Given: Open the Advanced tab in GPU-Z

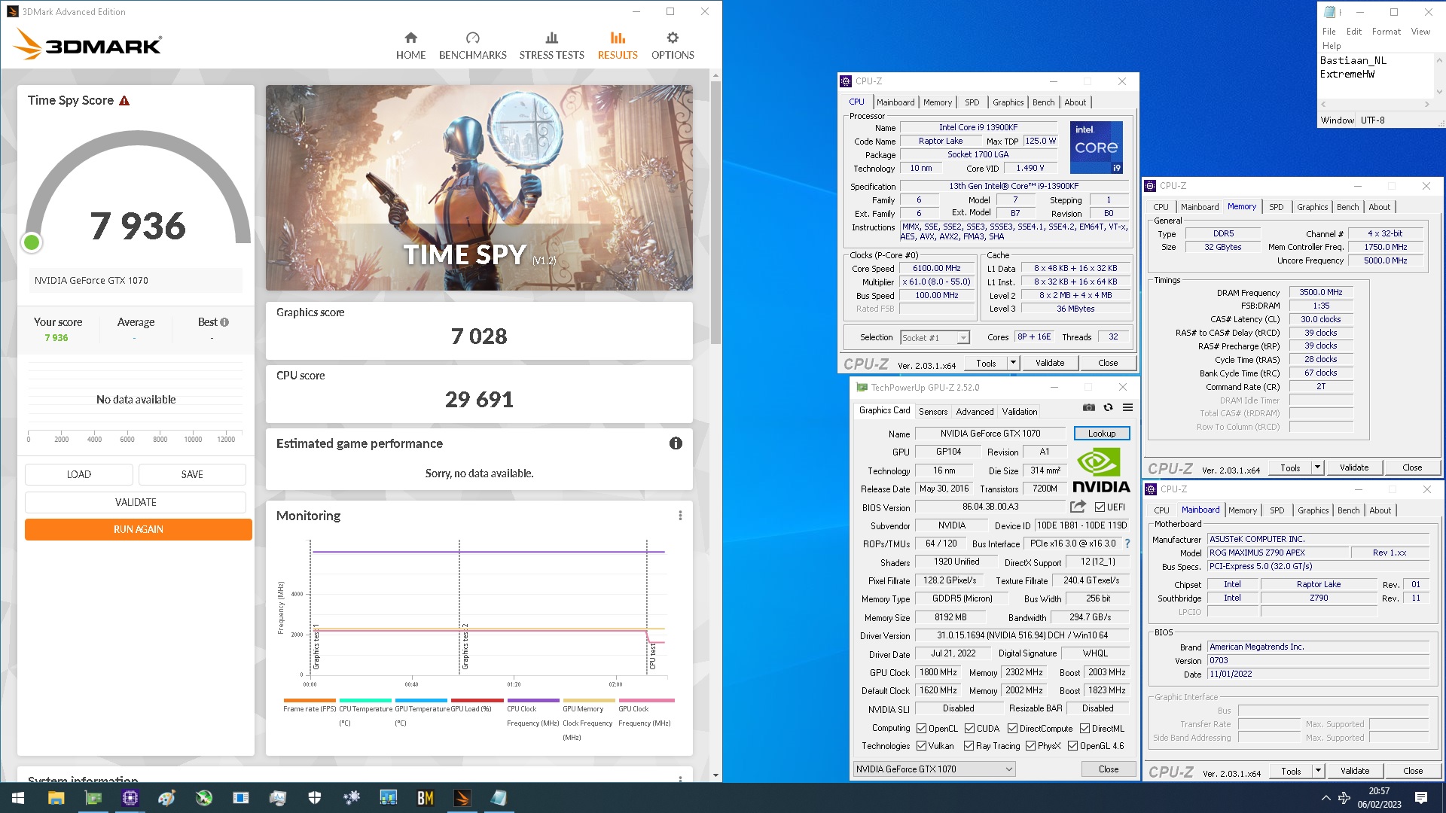Looking at the screenshot, I should 975,412.
